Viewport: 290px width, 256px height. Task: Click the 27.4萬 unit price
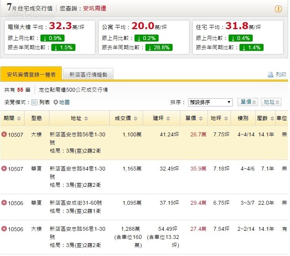(x=198, y=229)
